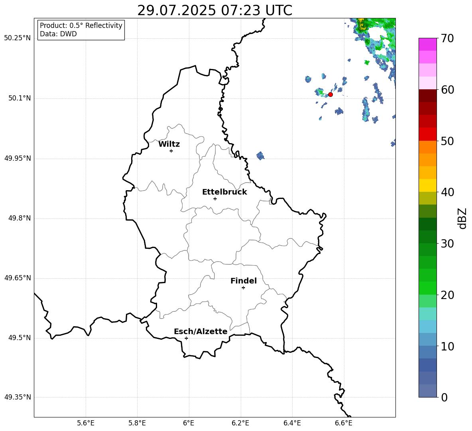Click the title 29.07.2025 07:23 UTC

(214, 10)
